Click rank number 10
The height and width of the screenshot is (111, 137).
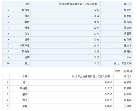(x=8, y=63)
